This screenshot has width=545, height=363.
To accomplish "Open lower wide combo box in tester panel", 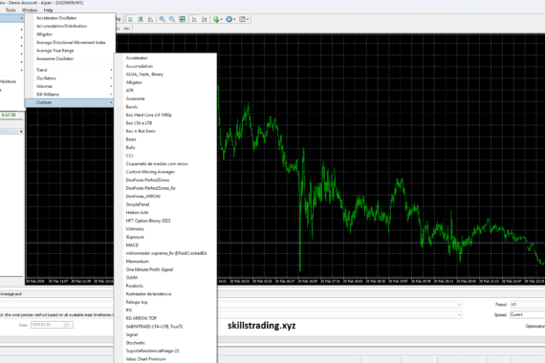I will coord(340,314).
